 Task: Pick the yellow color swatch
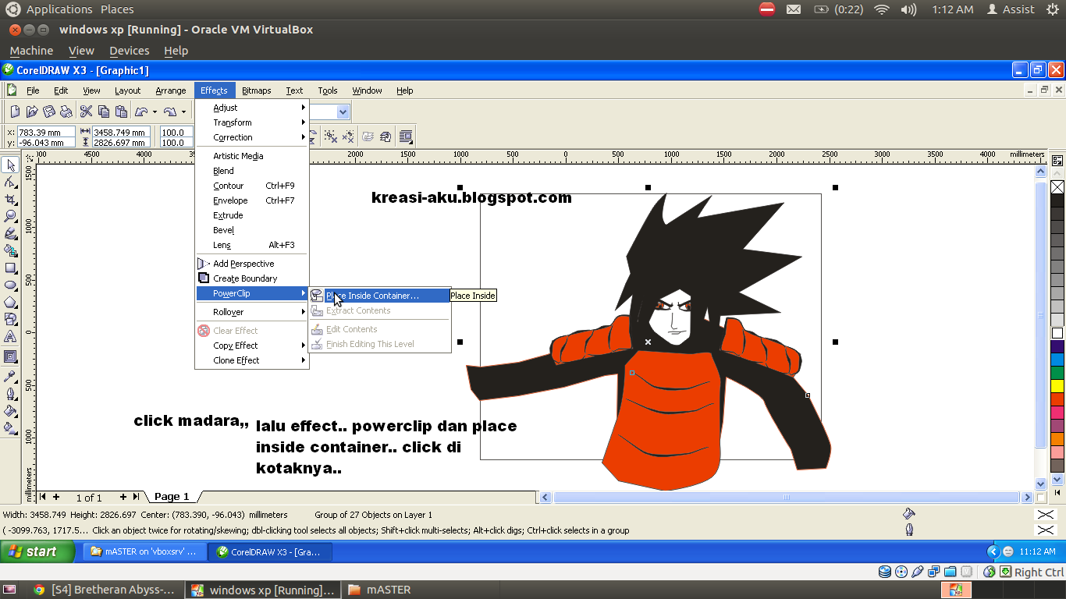pos(1057,386)
